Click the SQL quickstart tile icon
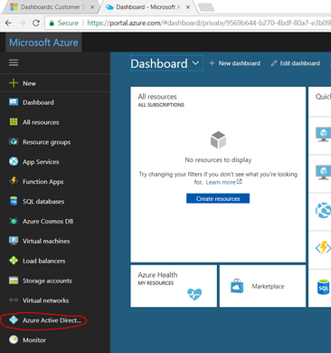The image size is (331, 353). 324,287
